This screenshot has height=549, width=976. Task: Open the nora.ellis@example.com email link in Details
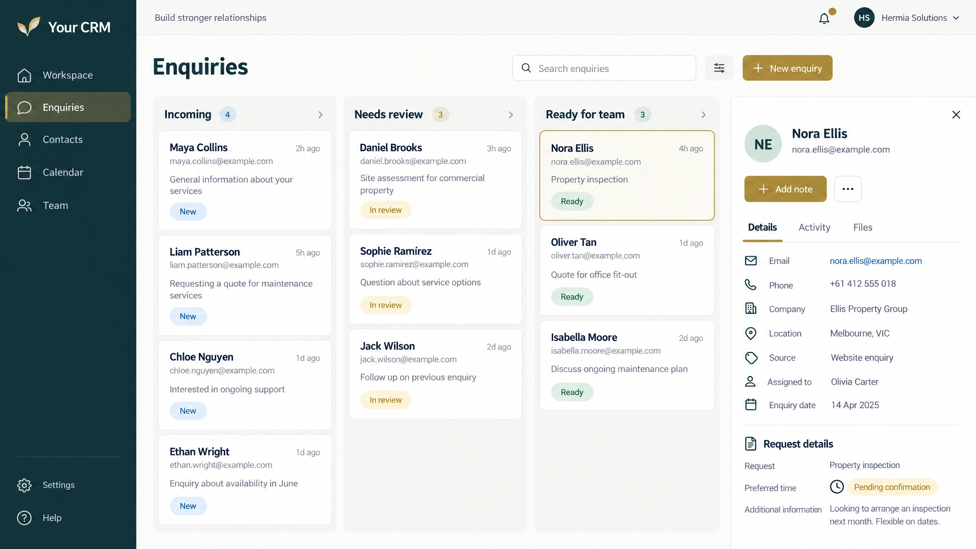pos(876,261)
